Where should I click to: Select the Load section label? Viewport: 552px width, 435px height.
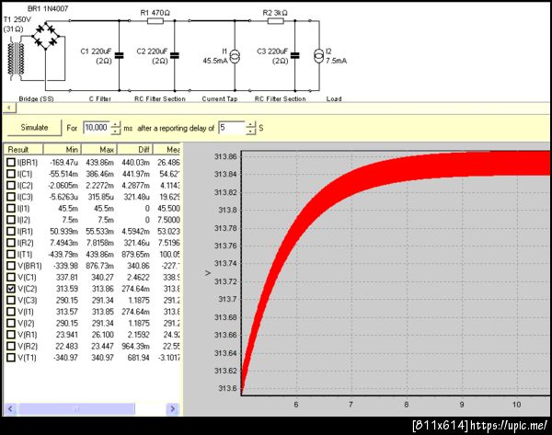point(334,99)
